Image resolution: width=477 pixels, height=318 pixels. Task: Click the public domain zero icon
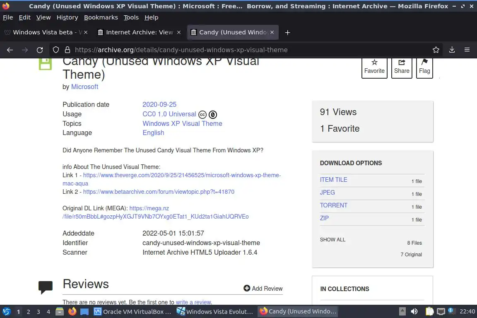click(x=213, y=115)
